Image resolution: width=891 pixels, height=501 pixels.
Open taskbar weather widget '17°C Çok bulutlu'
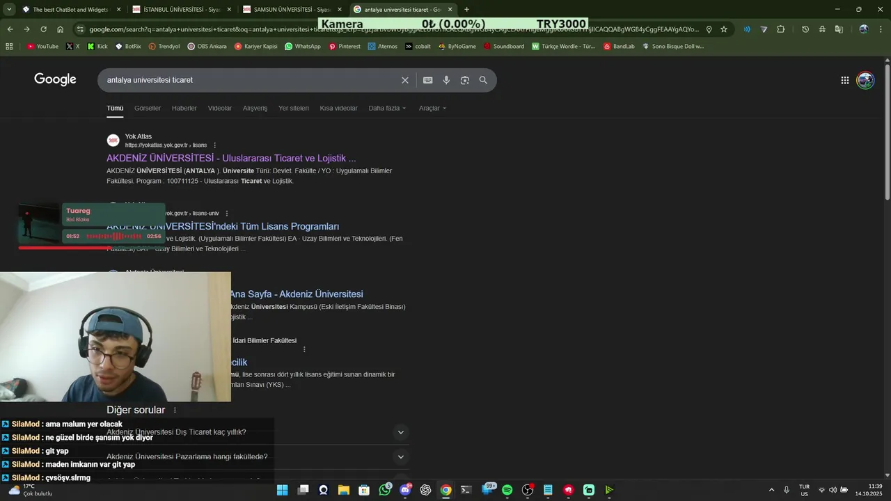[x=31, y=490]
